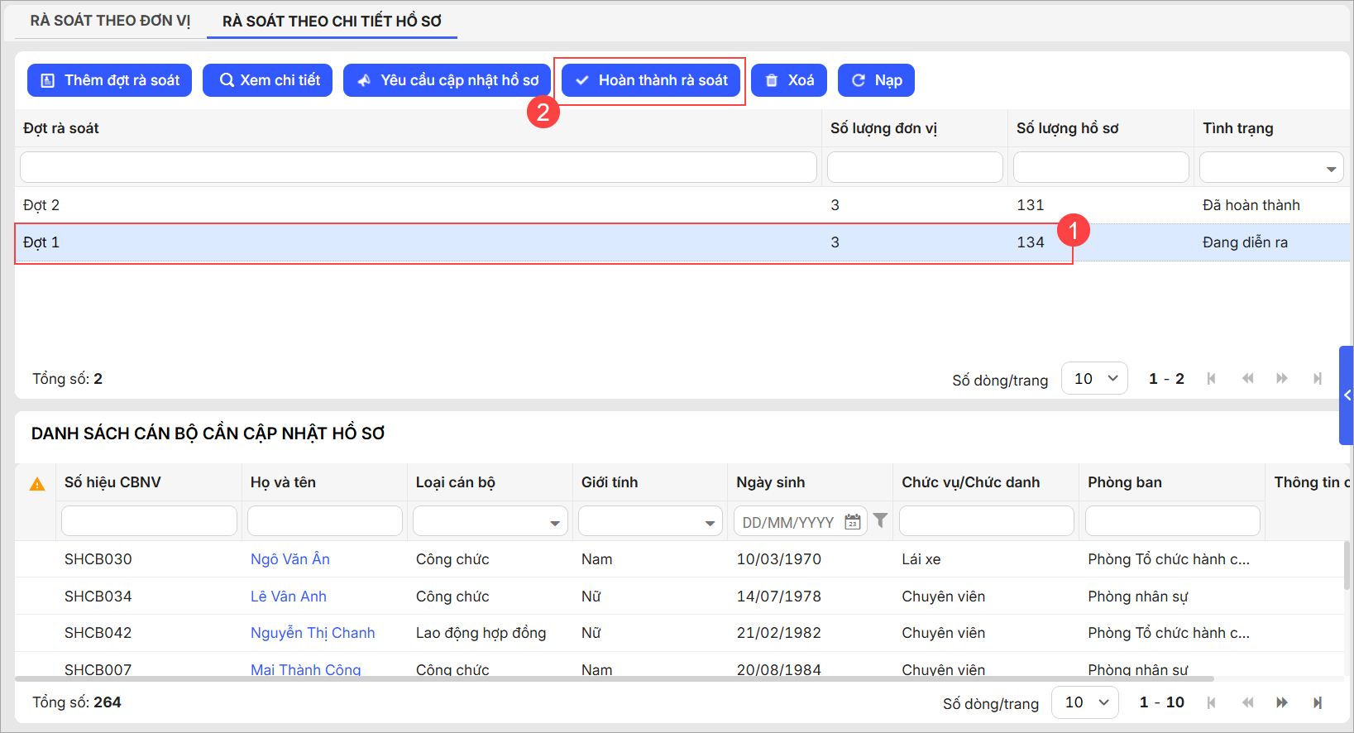Click Thêm đợt rà soát button
The width and height of the screenshot is (1354, 733).
pos(110,80)
